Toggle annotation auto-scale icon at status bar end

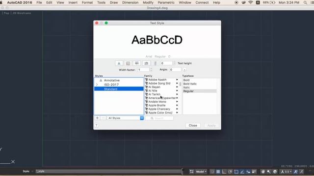(301, 172)
